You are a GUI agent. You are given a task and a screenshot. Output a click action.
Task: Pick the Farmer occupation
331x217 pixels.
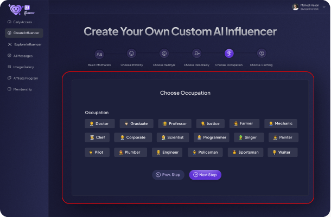[x=244, y=123]
